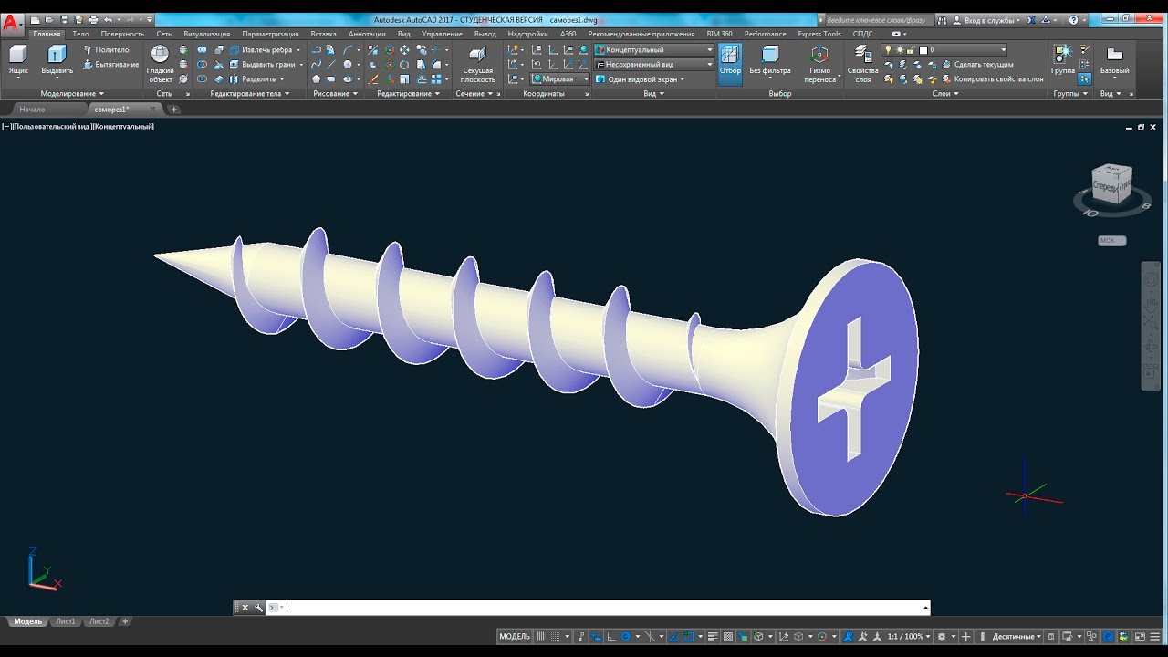Image resolution: width=1168 pixels, height=657 pixels.
Task: Open the AutoCAD application menu logo
Action: point(11,24)
